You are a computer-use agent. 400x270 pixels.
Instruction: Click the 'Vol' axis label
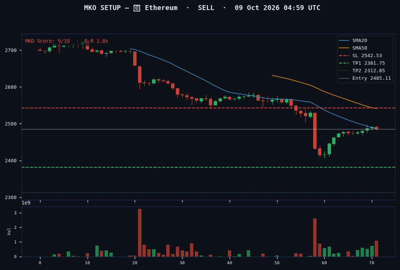pyautogui.click(x=9, y=231)
